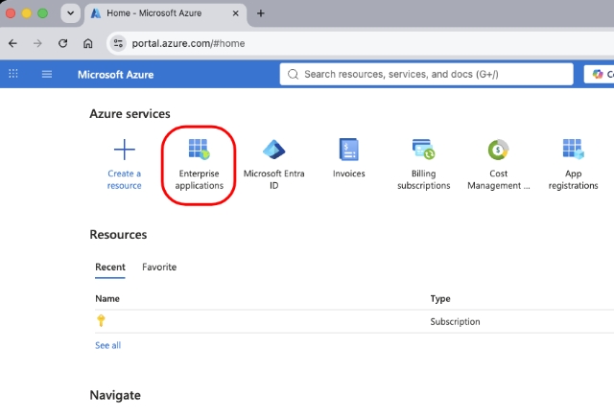Viewport: 614px width, 419px height.
Task: Click the key icon of subscription row
Action: [x=101, y=321]
